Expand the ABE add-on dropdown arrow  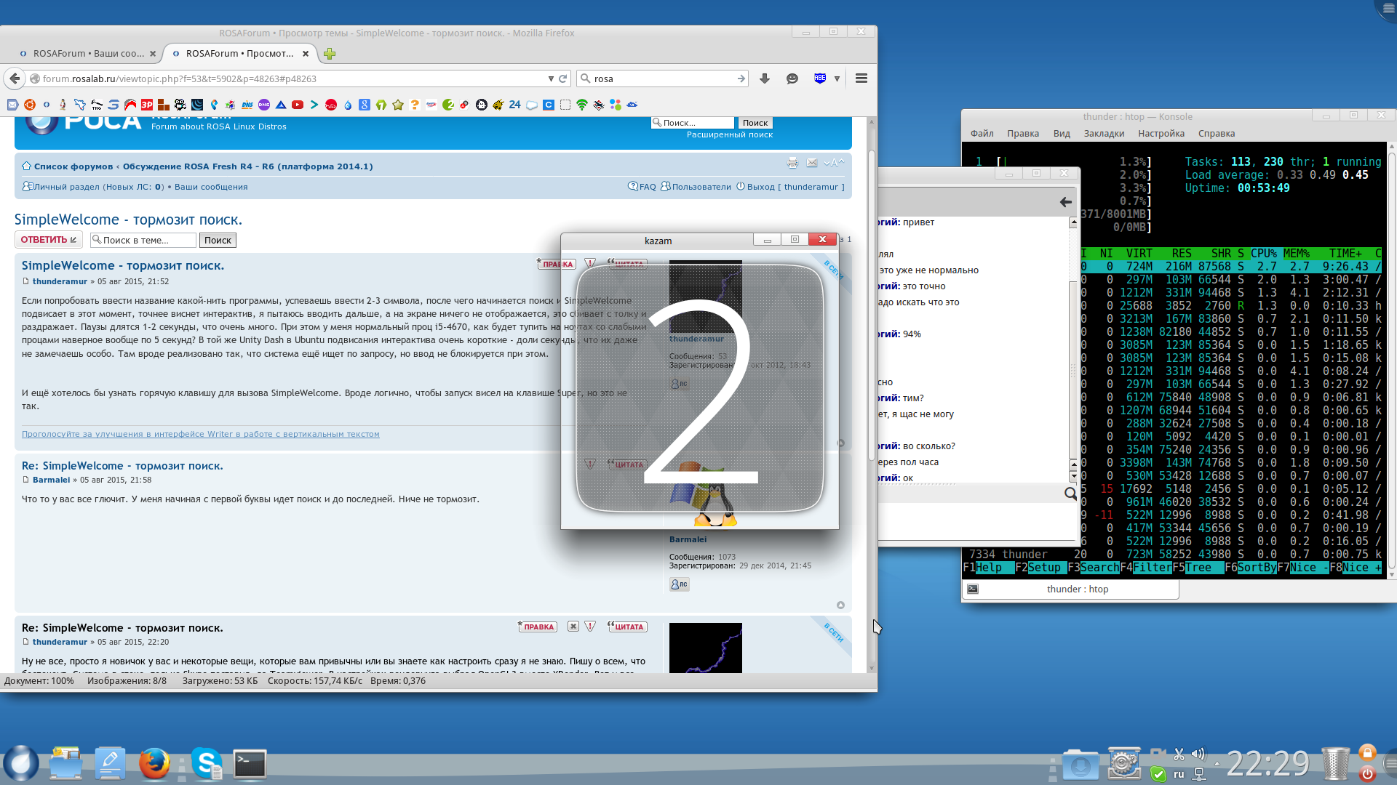837,78
